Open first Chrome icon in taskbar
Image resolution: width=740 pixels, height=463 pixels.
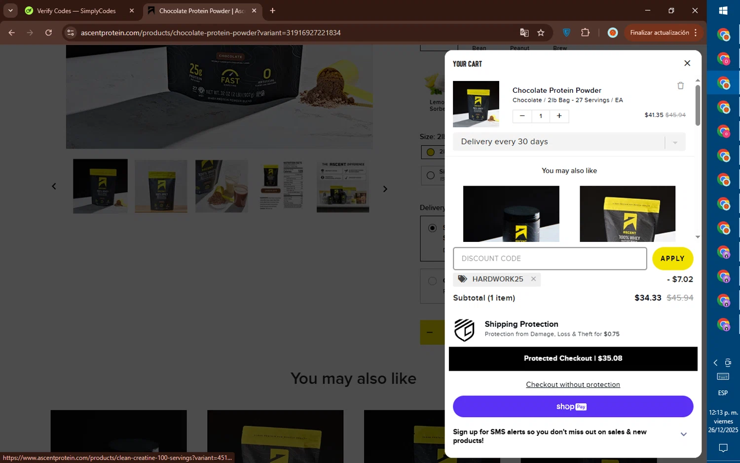pyautogui.click(x=723, y=35)
